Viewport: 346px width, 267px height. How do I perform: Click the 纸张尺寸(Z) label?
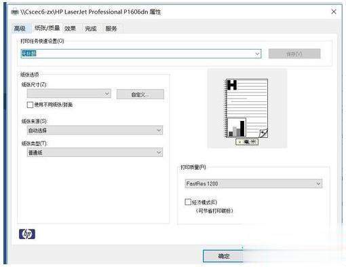click(34, 85)
